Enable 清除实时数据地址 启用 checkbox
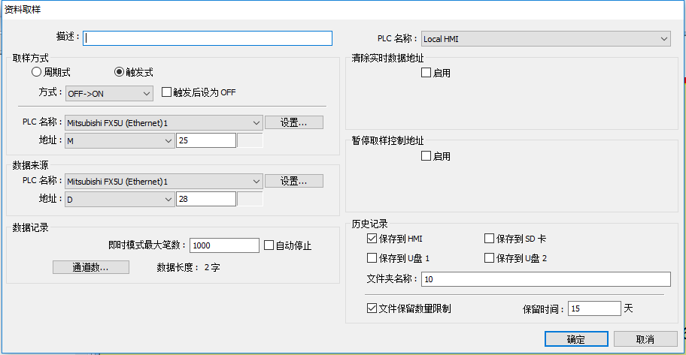Screen dimensions: 686x355 [426, 73]
